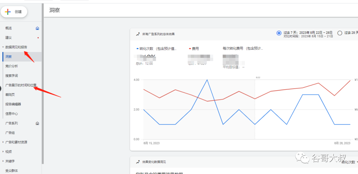The height and width of the screenshot is (174, 358).
Task: Open 广告展示的时间和位置 in the sidebar
Action: tap(21, 85)
